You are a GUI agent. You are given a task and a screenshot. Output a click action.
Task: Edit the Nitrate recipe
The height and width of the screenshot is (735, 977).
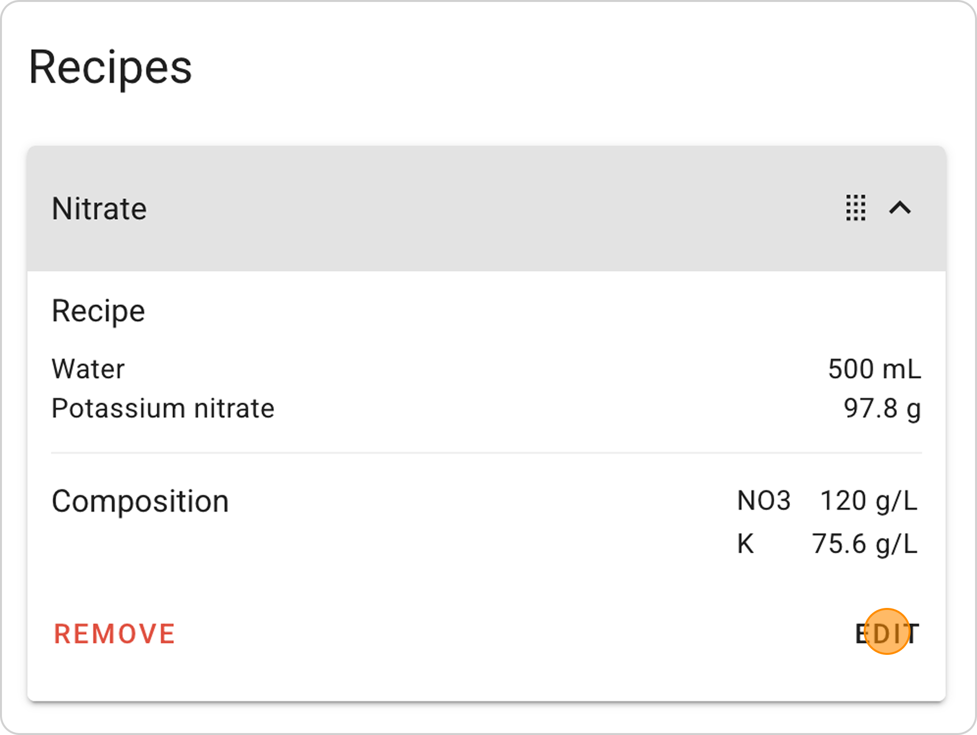point(887,634)
